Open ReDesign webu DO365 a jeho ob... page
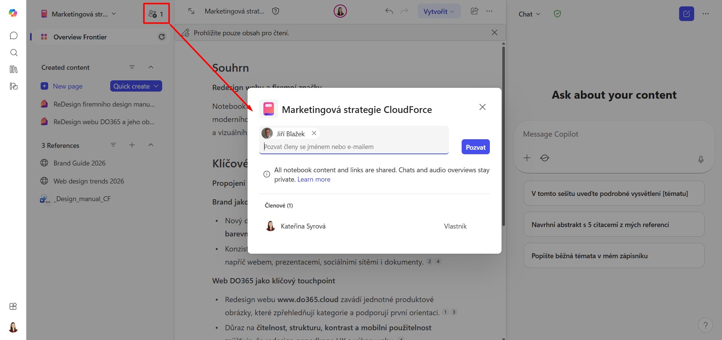Screen dimensions: 722x340 point(99,122)
